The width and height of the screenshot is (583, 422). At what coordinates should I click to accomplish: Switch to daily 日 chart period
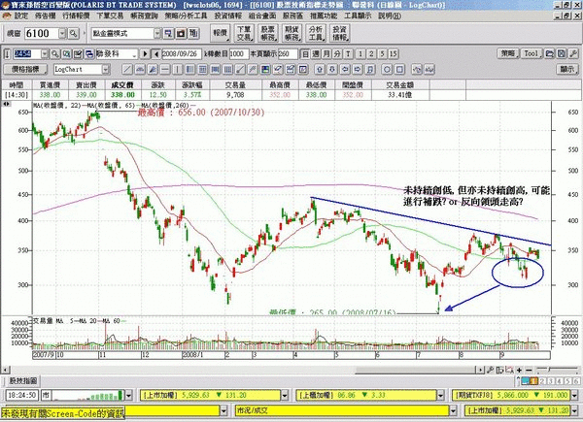pyautogui.click(x=305, y=54)
